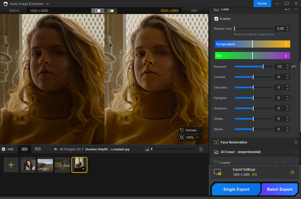Select the side-by-side comparison mode icon
The image size is (301, 199).
110,11
